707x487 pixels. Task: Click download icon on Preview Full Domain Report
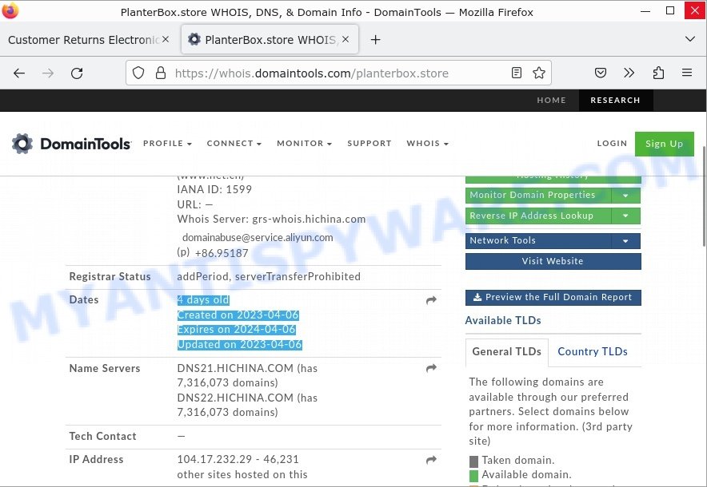point(477,297)
